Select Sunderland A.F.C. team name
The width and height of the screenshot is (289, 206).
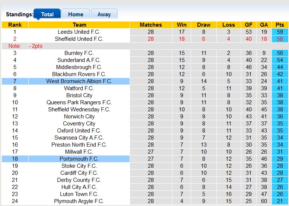pos(79,60)
